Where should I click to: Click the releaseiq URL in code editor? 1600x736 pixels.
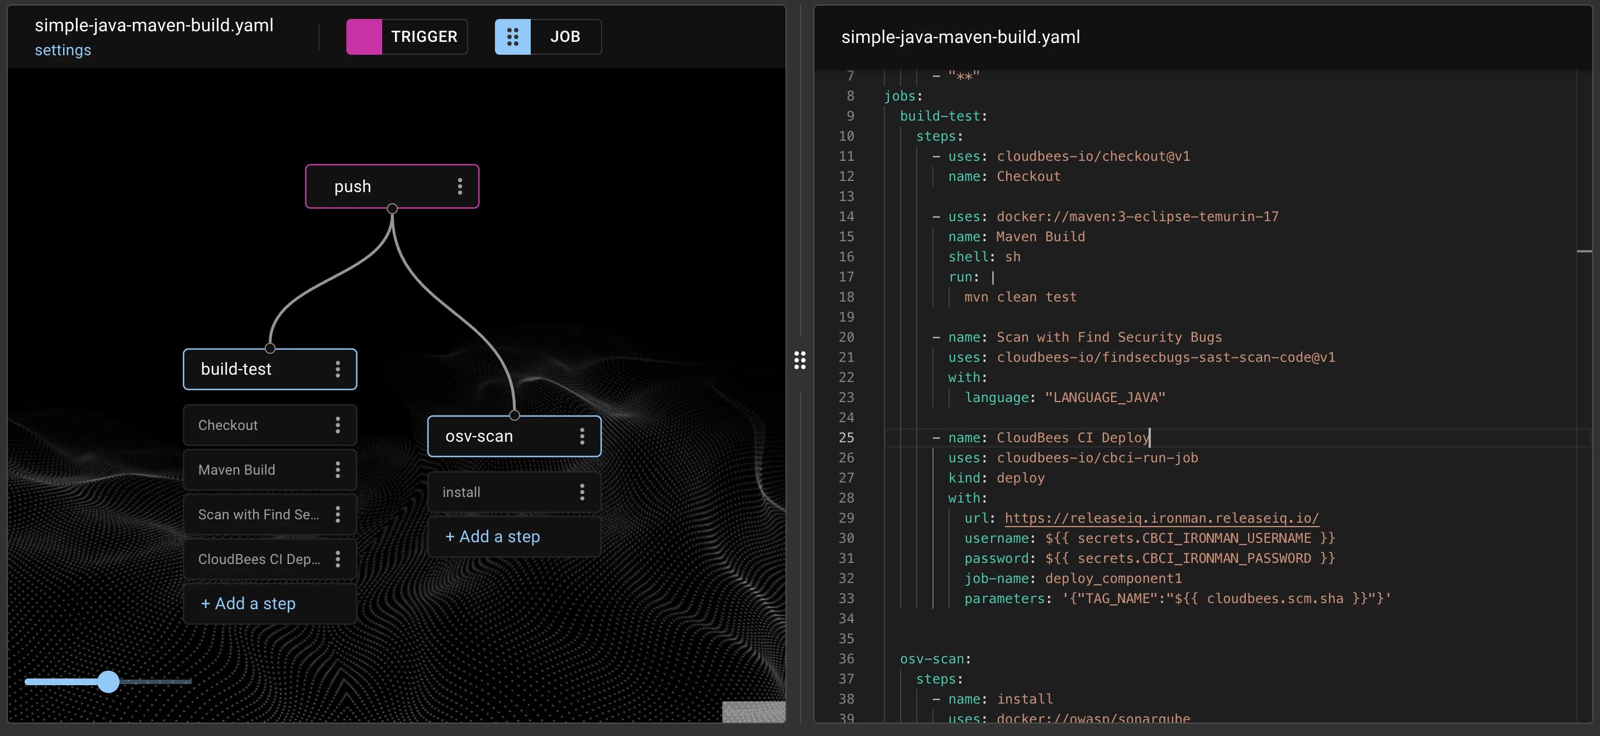(x=1161, y=518)
